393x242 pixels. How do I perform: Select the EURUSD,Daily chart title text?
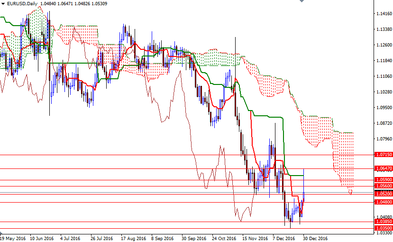pyautogui.click(x=22, y=3)
